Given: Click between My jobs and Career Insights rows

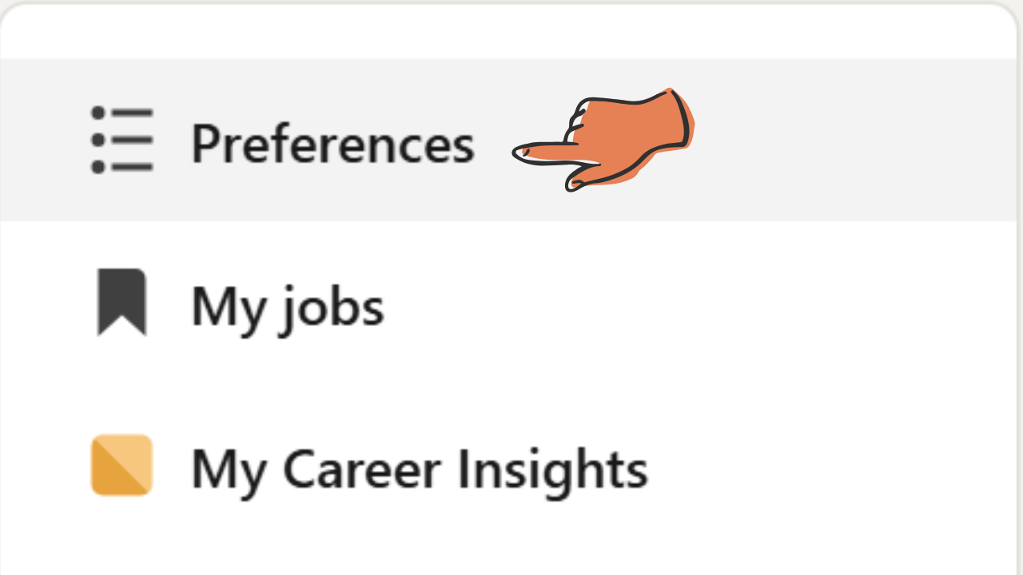Looking at the screenshot, I should coord(511,387).
